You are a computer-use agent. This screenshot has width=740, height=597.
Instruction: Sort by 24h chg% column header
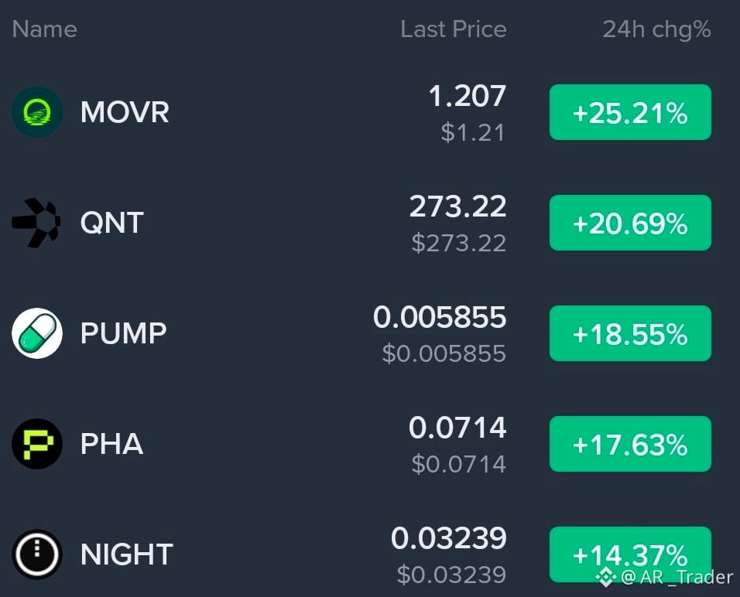[x=656, y=29]
